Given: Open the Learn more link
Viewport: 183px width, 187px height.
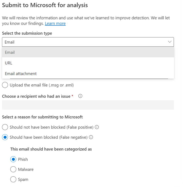Looking at the screenshot, I should pos(55,23).
